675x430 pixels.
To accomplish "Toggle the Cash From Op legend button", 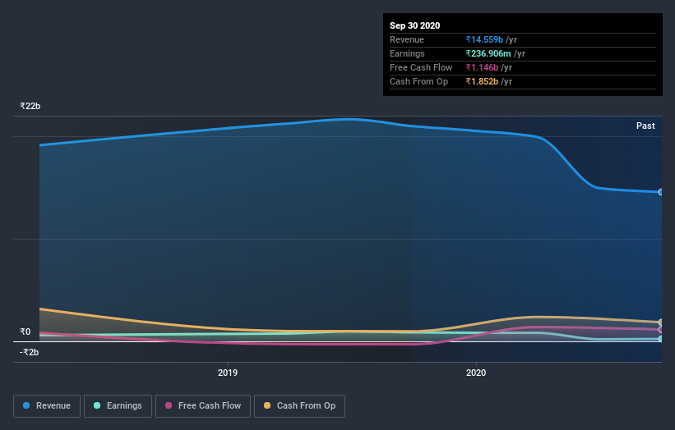I will (x=299, y=406).
